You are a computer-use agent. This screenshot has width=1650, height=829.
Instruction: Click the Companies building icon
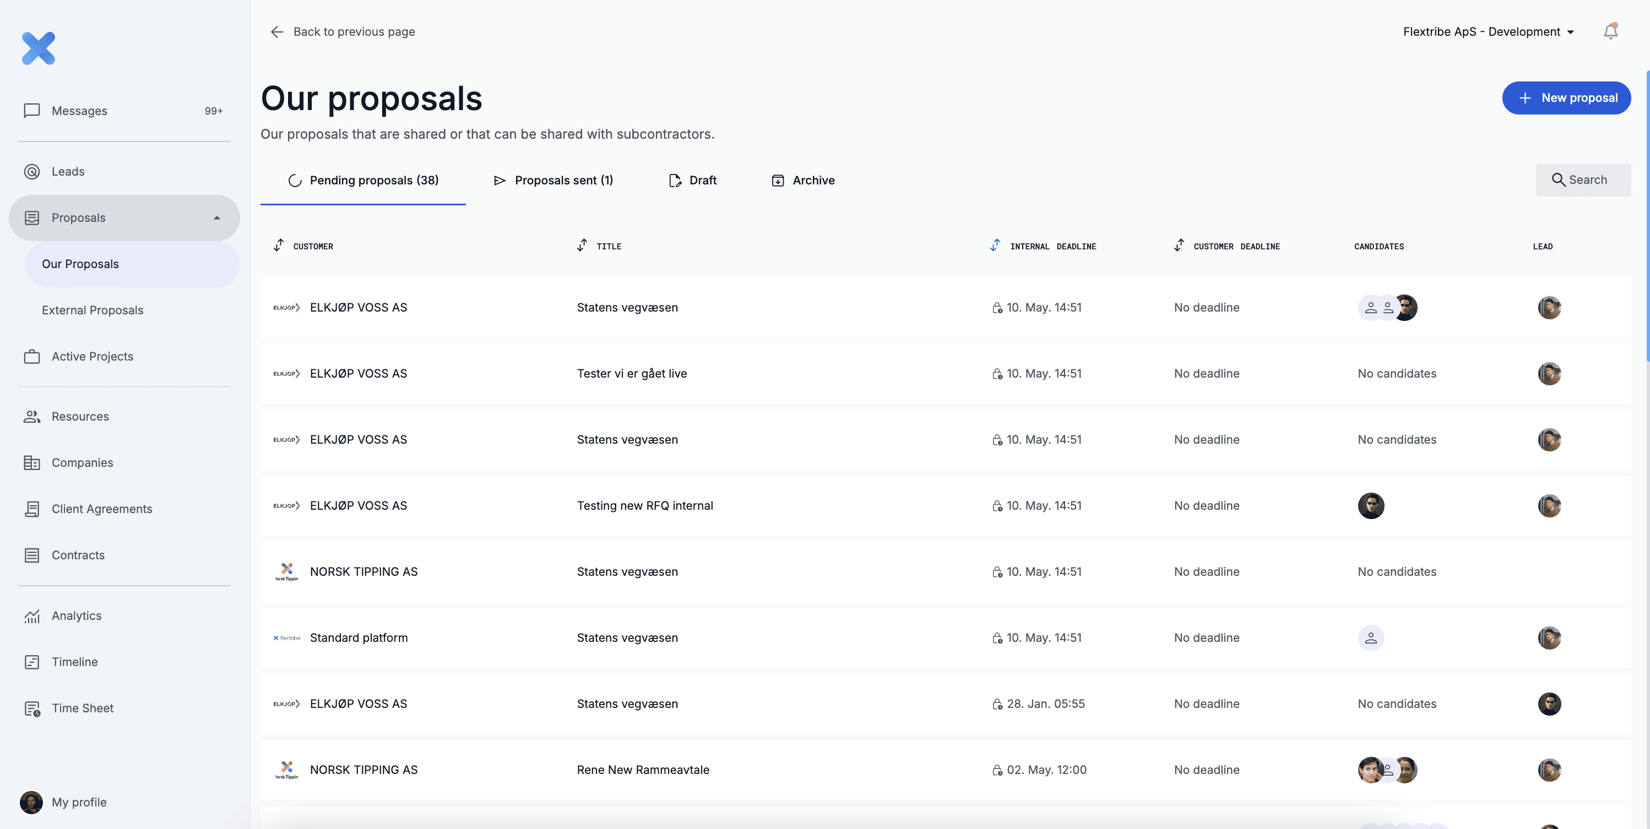(31, 463)
